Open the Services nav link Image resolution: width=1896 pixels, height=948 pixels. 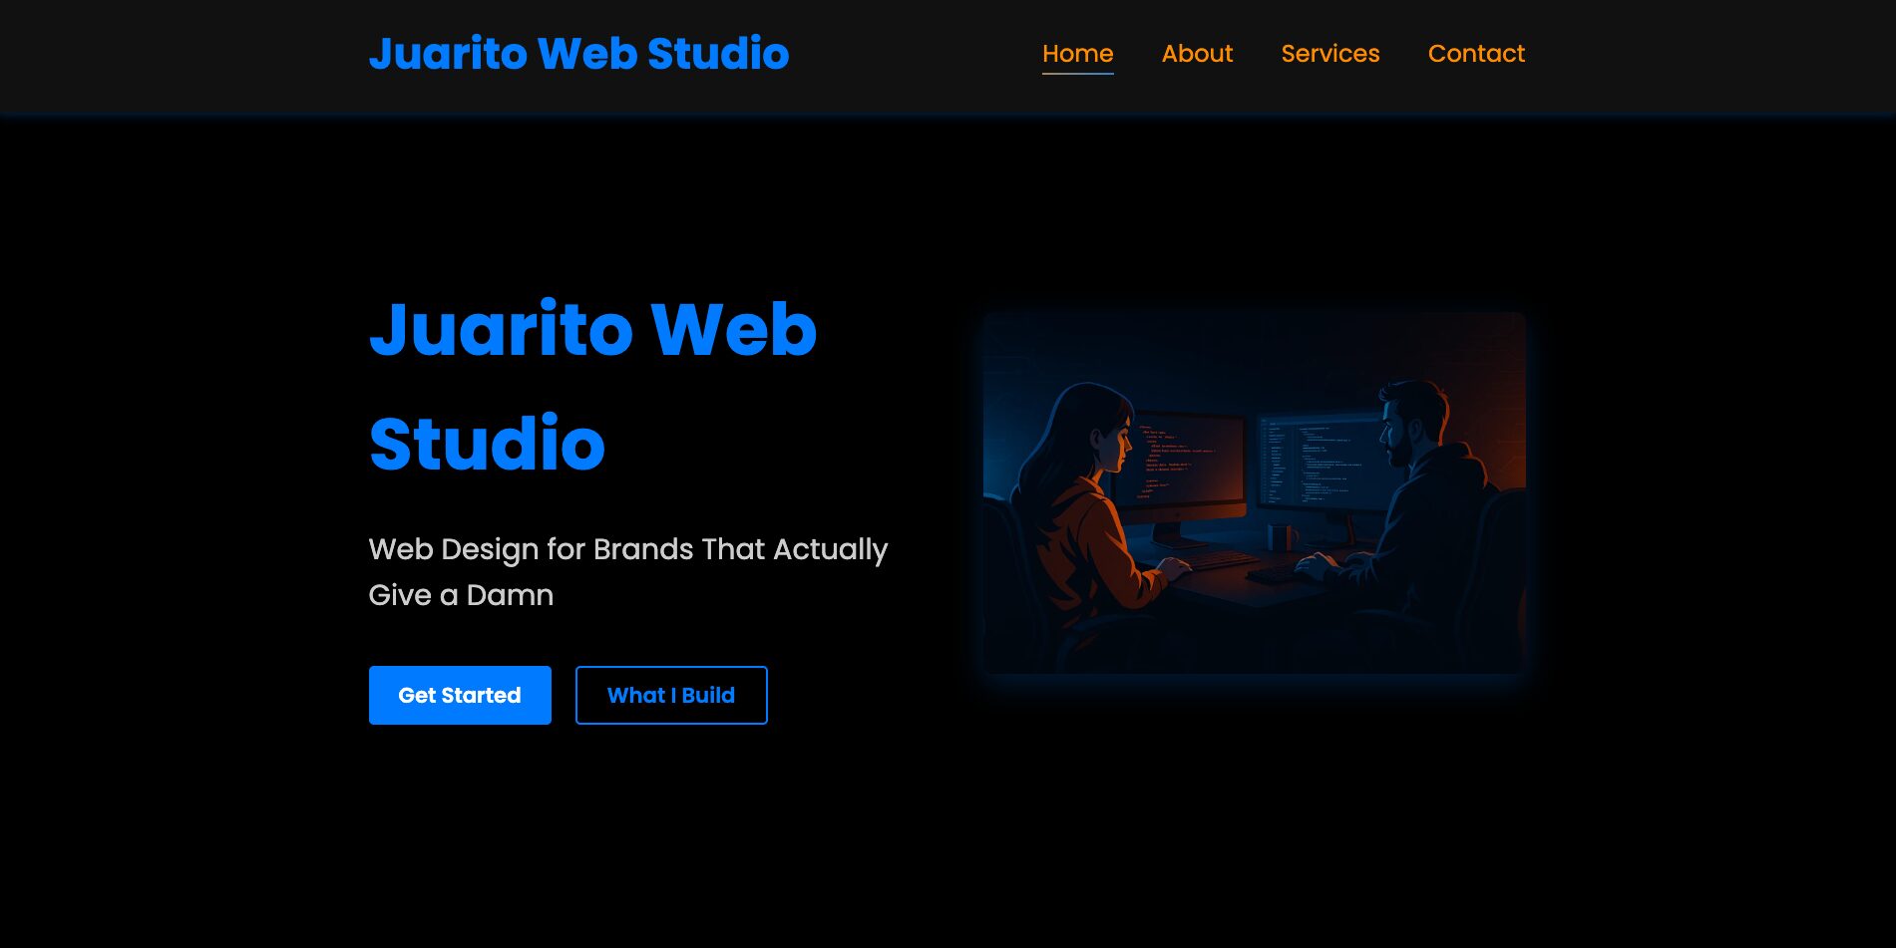[x=1329, y=54]
